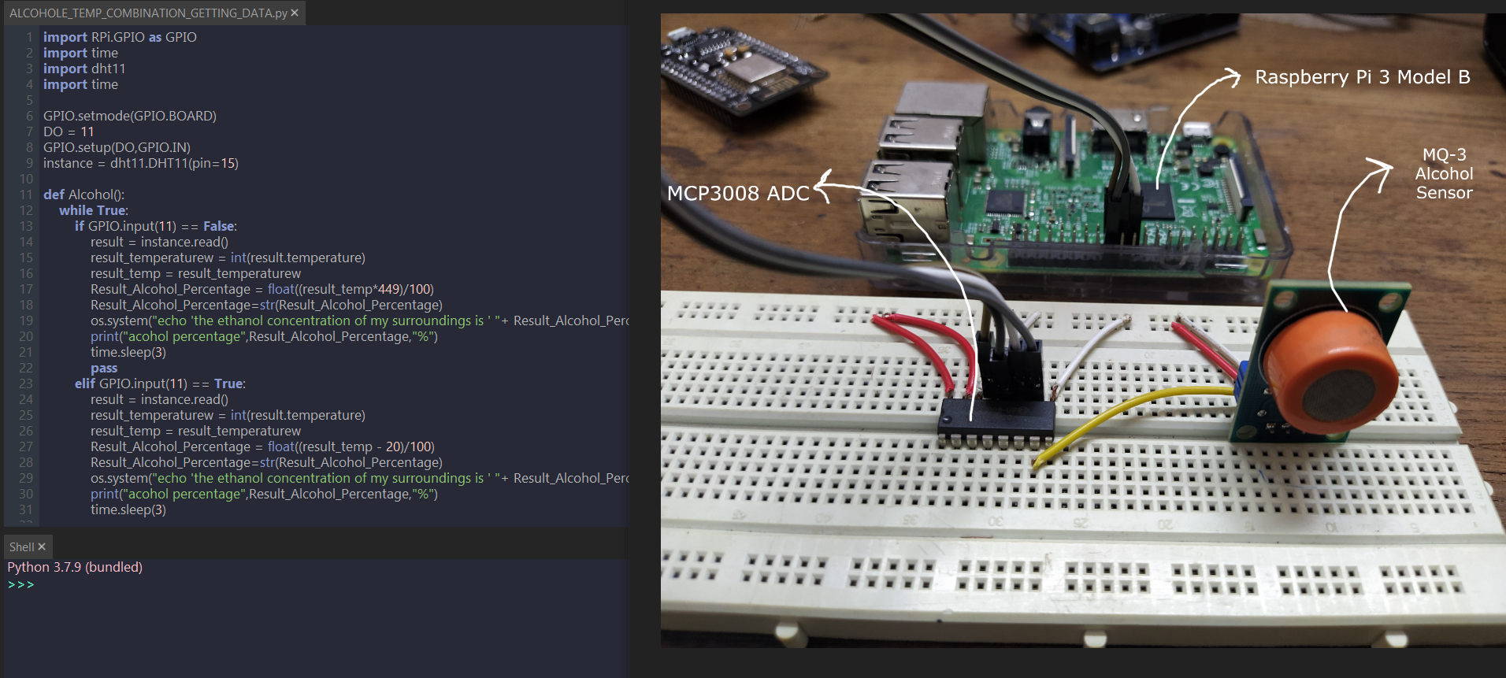Click the orange MQ-3 sensor in photo
Screen dimensions: 1506x678
tap(1330, 372)
